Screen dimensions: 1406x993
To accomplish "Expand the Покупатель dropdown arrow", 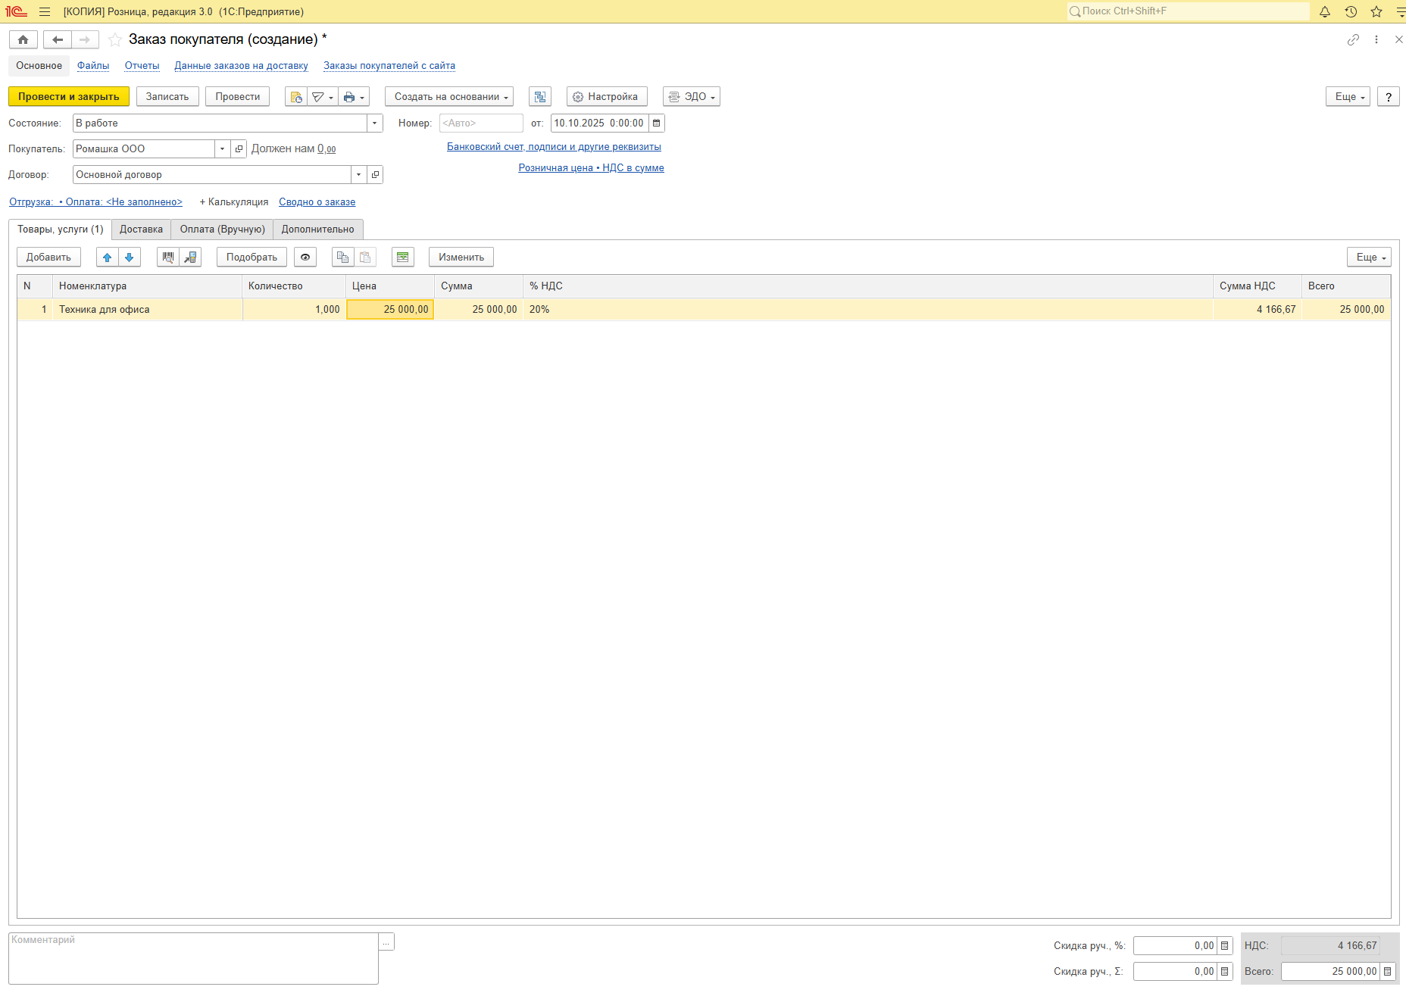I will coord(222,149).
